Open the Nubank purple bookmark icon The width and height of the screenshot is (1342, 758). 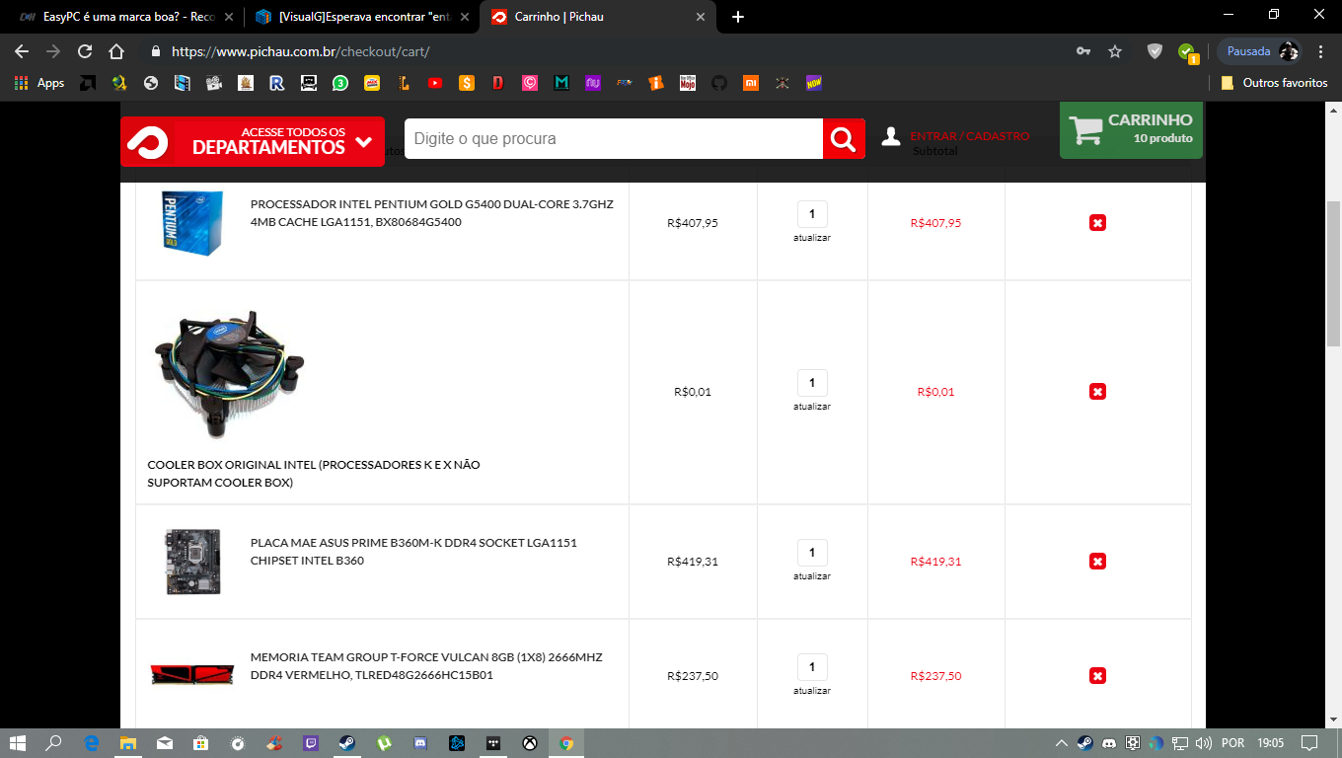pos(593,83)
